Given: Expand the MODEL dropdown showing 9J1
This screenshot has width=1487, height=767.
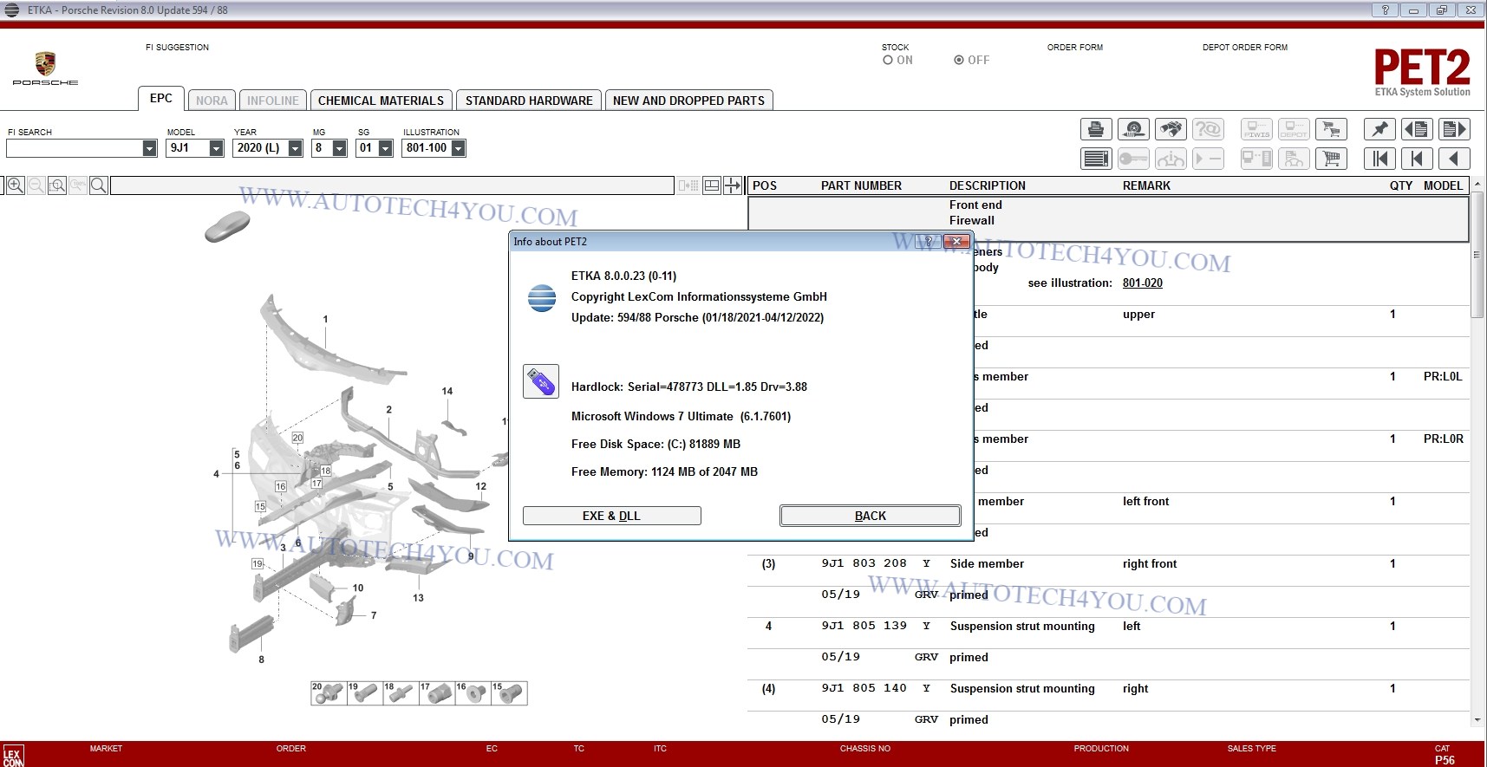Looking at the screenshot, I should click(x=216, y=148).
